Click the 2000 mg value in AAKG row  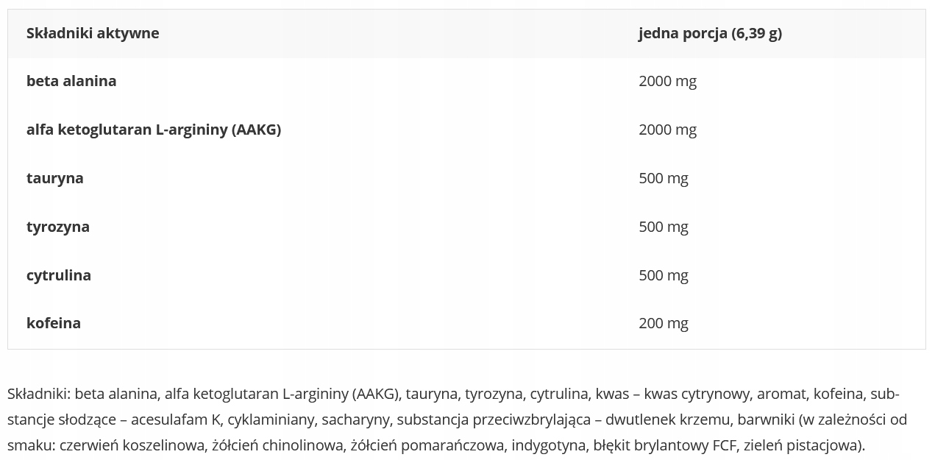pos(667,130)
